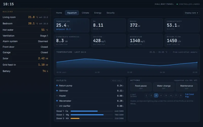Select light scene 3
The image size is (203, 127).
[x=156, y=96]
